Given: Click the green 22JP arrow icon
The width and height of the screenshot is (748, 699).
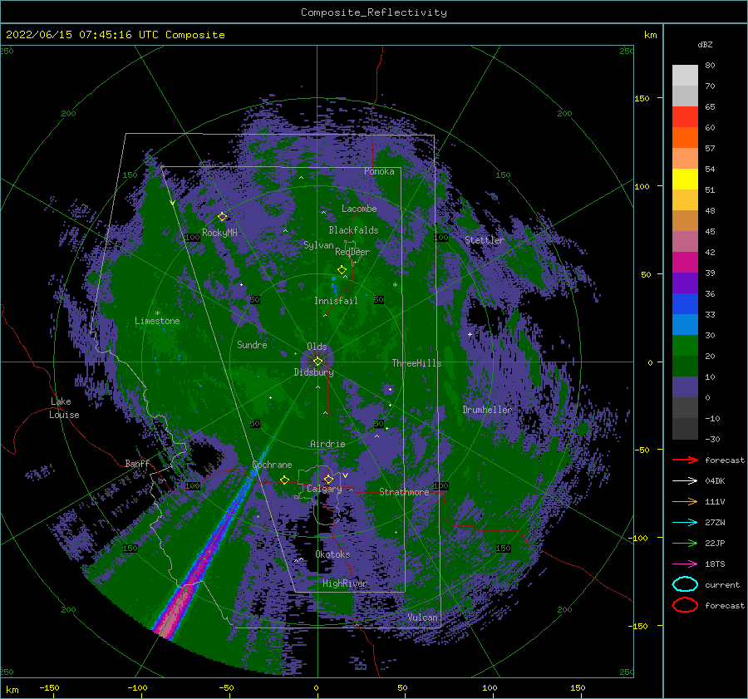Looking at the screenshot, I should tap(685, 543).
